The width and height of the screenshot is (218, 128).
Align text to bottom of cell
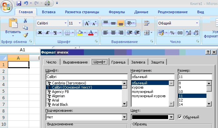[121, 23]
